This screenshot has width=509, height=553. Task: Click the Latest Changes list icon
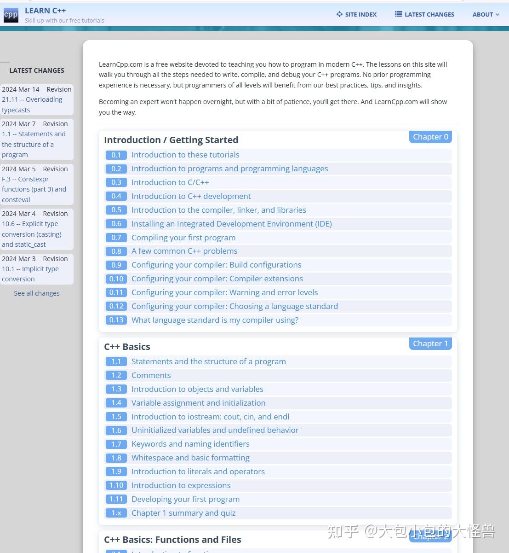tap(398, 14)
